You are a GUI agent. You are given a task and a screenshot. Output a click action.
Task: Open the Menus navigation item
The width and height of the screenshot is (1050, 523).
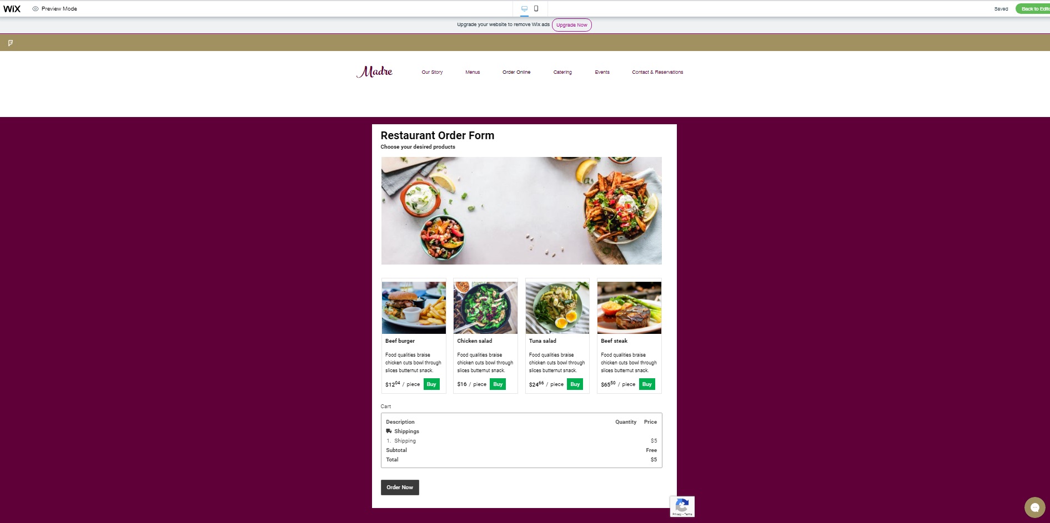tap(473, 72)
